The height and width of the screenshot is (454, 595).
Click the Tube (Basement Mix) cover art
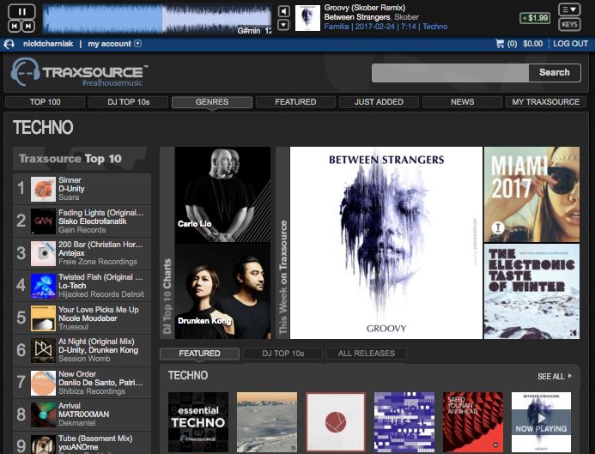43,445
